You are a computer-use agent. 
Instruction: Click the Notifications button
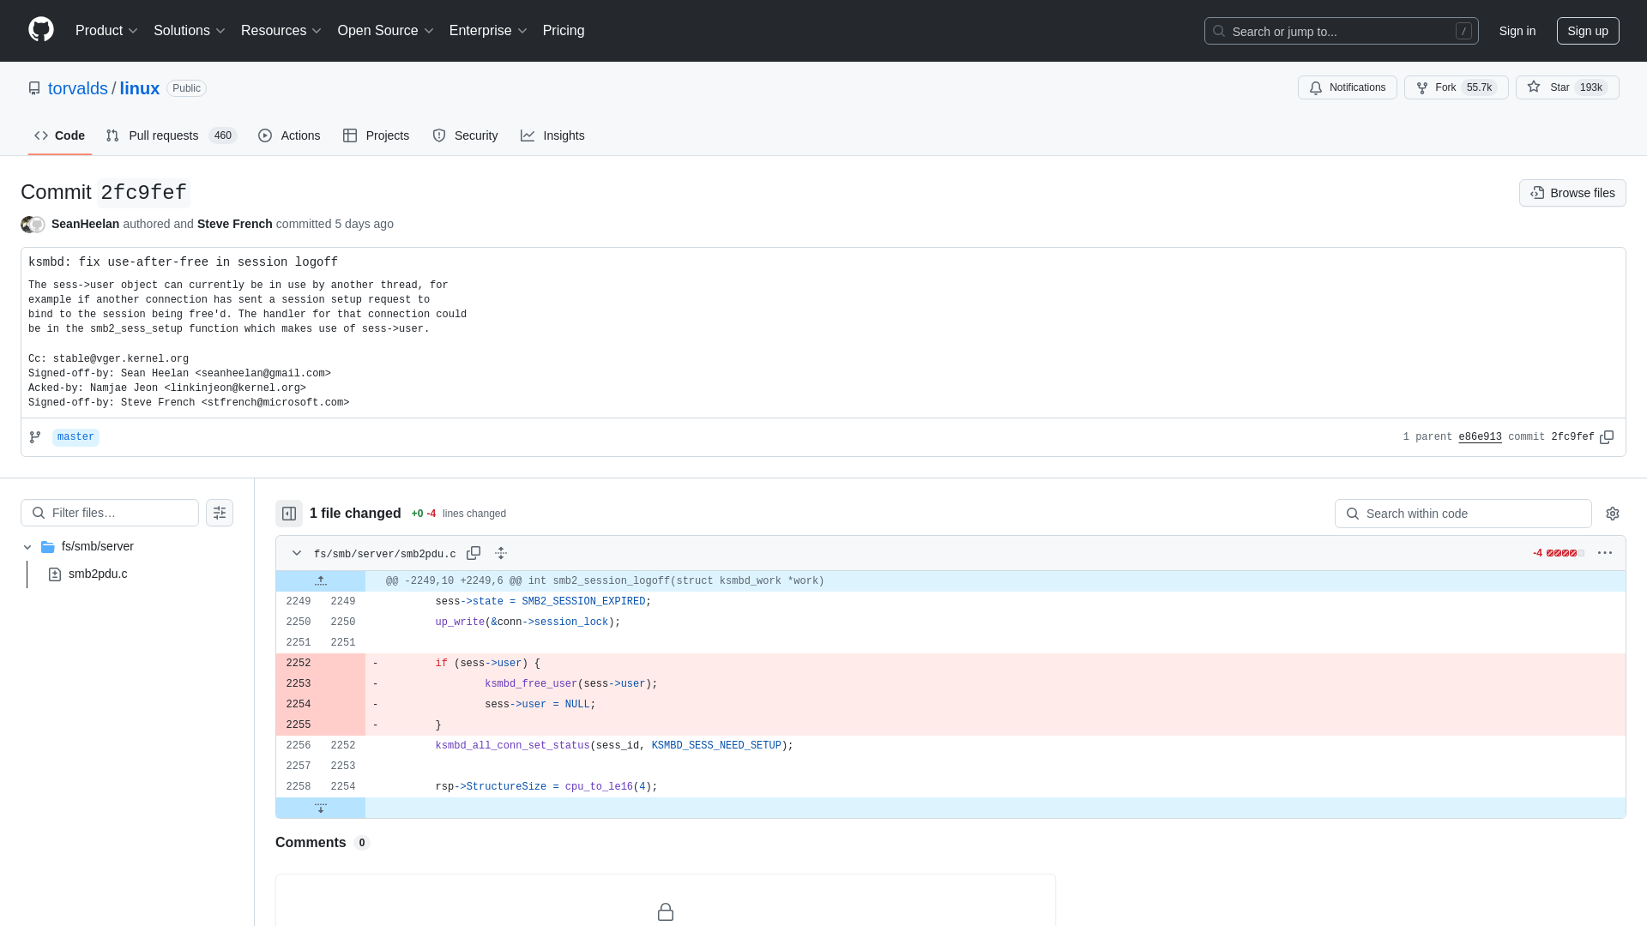[x=1348, y=87]
